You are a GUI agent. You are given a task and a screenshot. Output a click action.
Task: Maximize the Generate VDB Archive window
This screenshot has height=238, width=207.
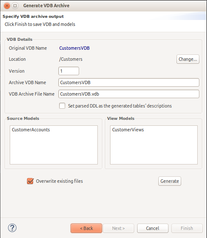click(15, 6)
